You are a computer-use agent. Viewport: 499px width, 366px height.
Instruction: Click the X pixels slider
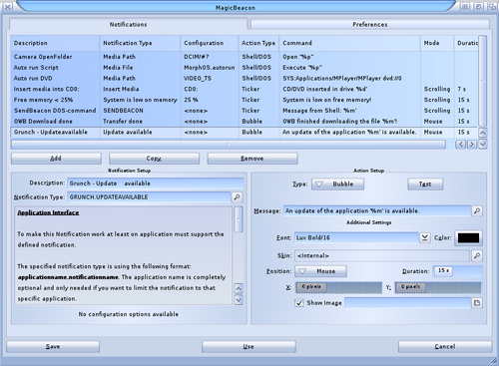point(338,287)
